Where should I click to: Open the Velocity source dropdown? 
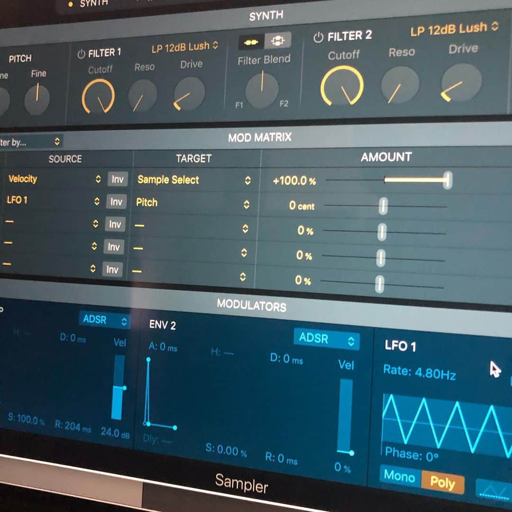point(55,179)
